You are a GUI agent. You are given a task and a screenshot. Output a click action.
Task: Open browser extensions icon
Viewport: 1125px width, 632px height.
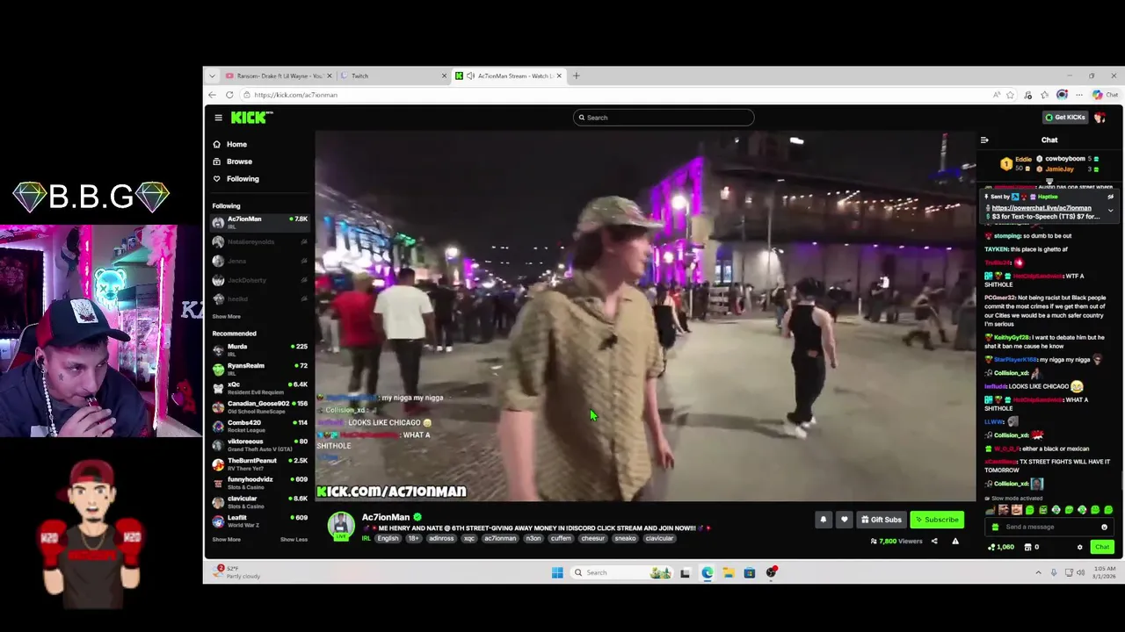pos(1027,95)
